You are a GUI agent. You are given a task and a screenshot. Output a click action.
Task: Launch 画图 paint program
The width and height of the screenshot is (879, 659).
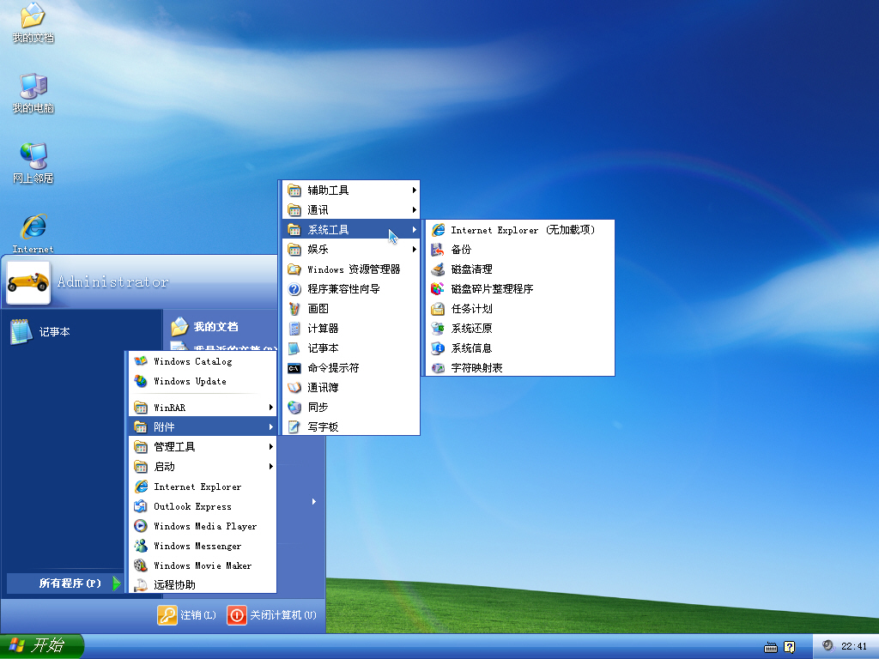(x=351, y=308)
